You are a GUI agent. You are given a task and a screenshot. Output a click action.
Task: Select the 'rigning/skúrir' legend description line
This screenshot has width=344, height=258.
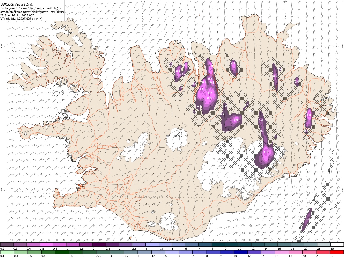pos(31,8)
